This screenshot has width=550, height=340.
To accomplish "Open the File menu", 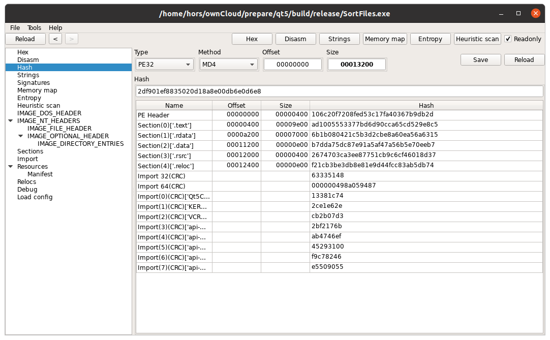I will tap(15, 28).
